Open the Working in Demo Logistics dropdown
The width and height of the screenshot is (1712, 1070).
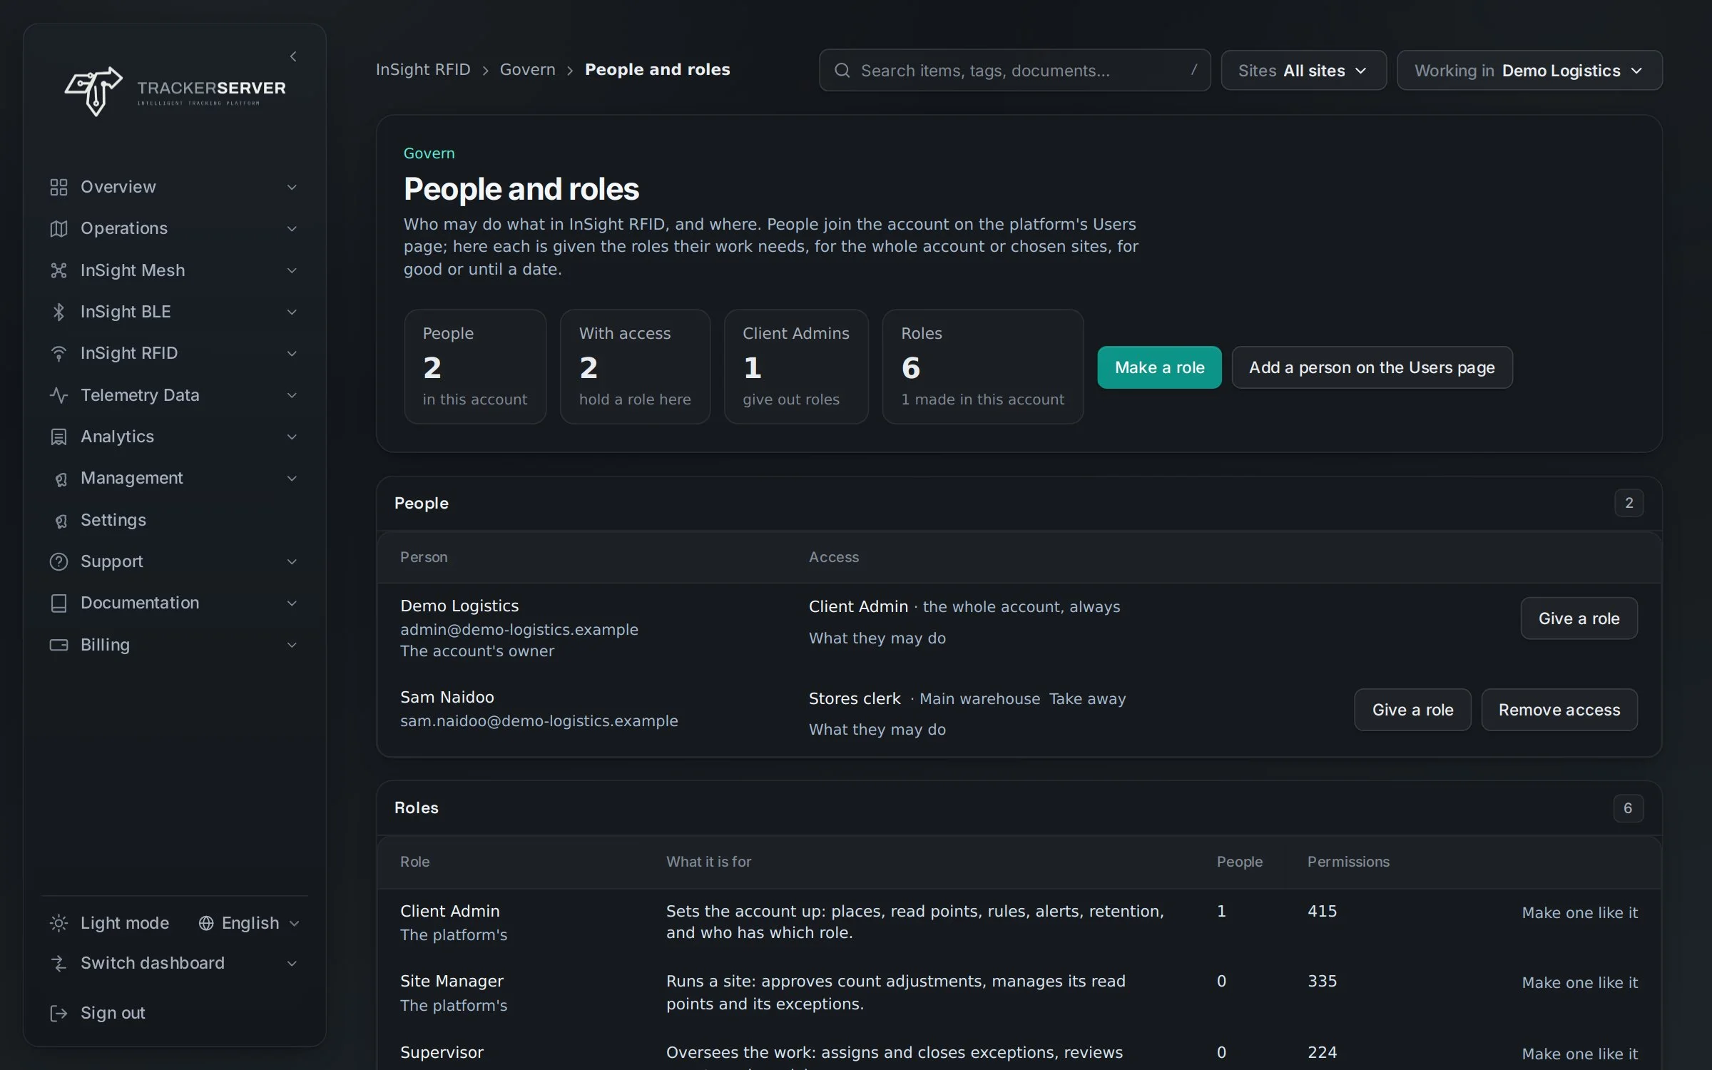(x=1529, y=70)
